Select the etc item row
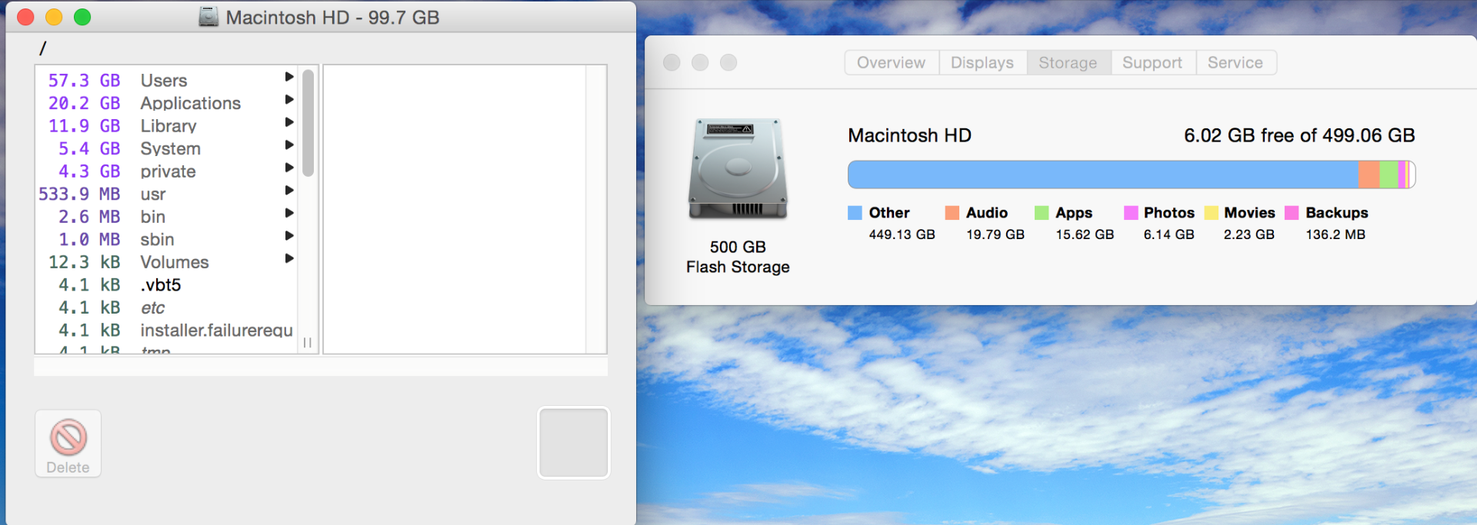Screen dimensions: 1477x525 (166, 307)
